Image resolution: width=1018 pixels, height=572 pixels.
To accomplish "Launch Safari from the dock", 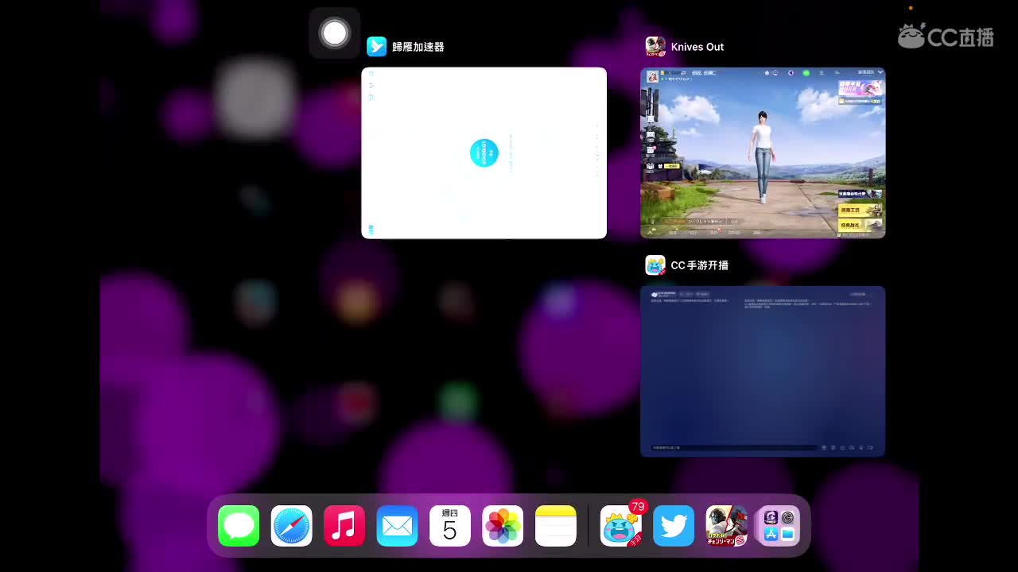I will [291, 526].
